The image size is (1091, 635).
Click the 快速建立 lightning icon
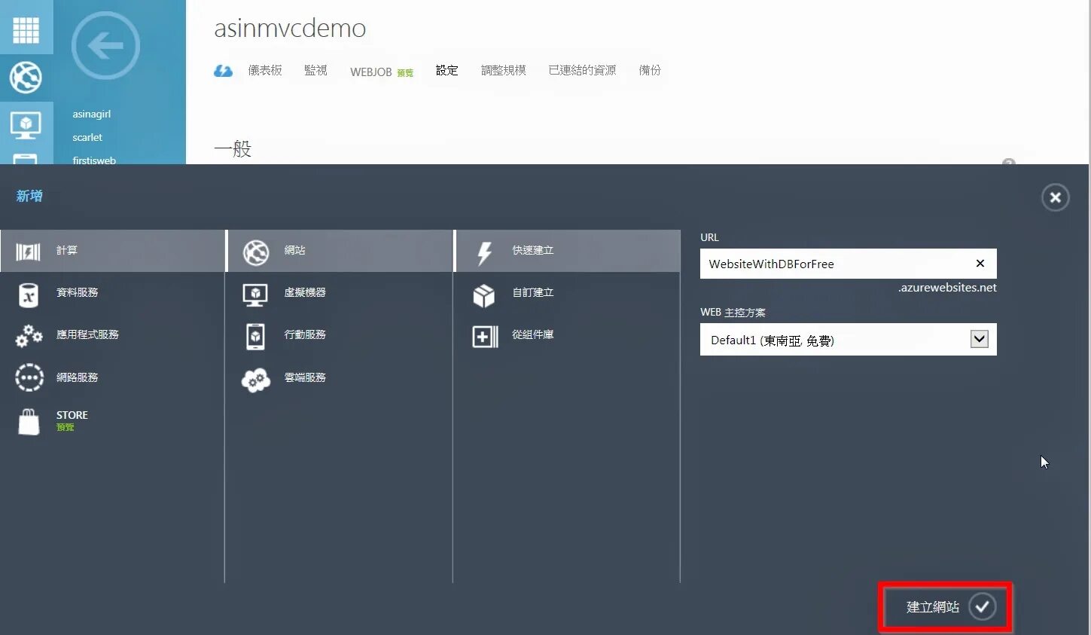point(484,253)
